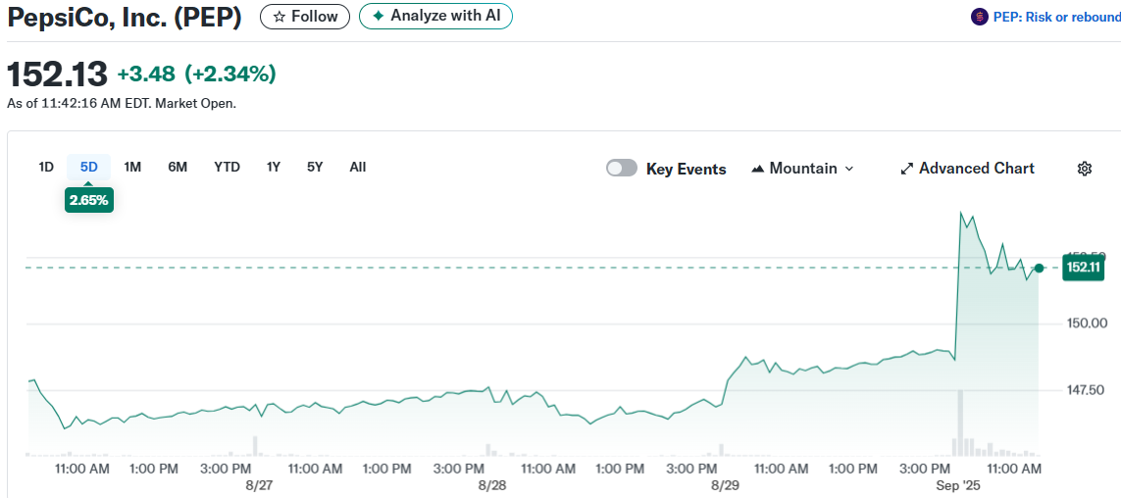Select the 1Y range tab

(273, 168)
